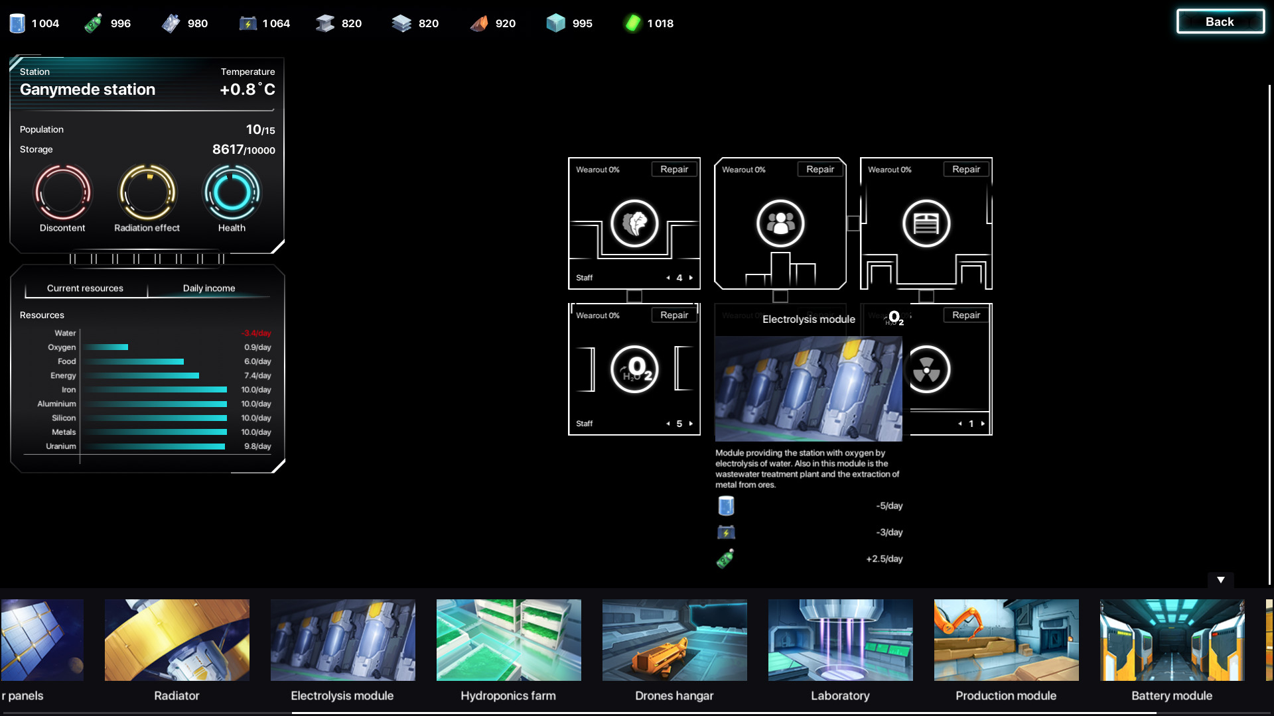The width and height of the screenshot is (1274, 716).
Task: Click the storage module document icon
Action: [926, 224]
